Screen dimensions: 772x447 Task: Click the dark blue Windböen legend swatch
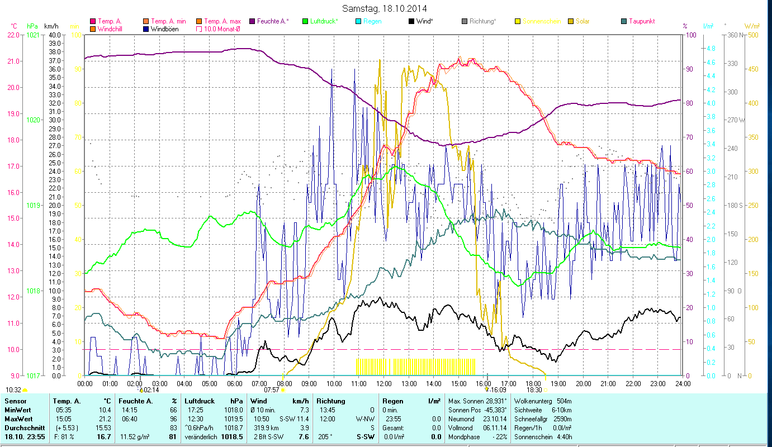click(146, 28)
